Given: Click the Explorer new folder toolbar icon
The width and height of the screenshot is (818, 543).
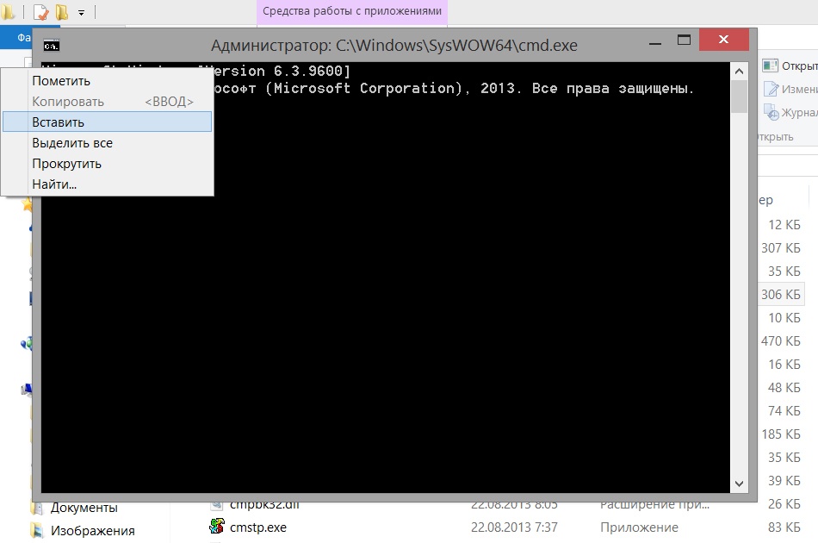Looking at the screenshot, I should tap(61, 11).
